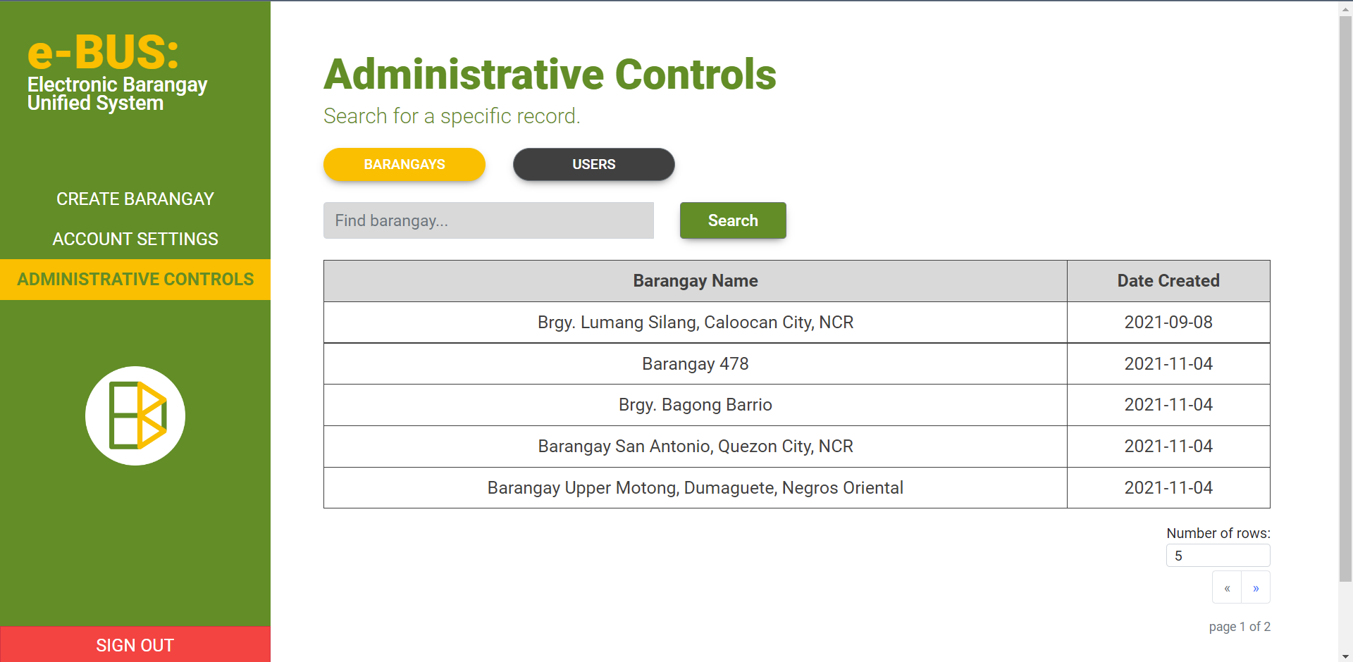
Task: Switch to the USERS tab
Action: (593, 164)
